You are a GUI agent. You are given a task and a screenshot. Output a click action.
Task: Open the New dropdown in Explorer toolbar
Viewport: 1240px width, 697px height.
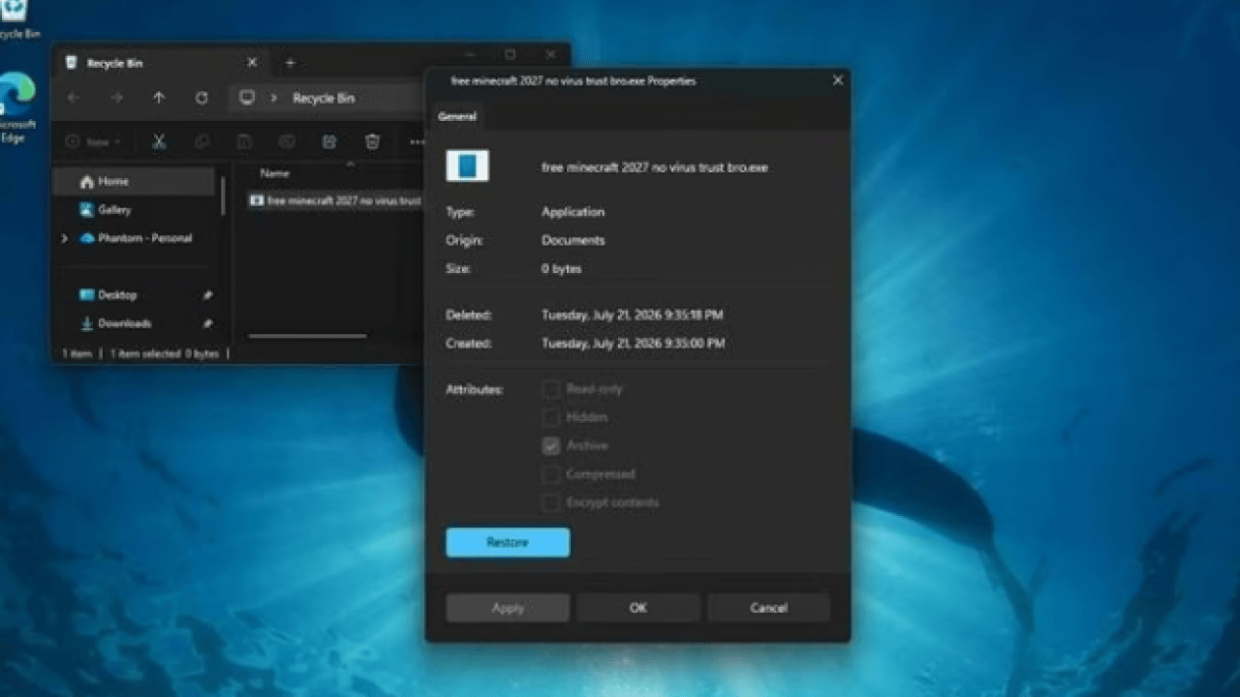93,141
